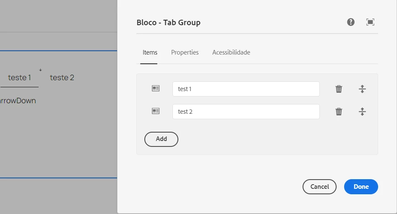Viewport: 397px width, 214px height.
Task: Select the 'teste 2' tab on page
Action: coord(62,78)
